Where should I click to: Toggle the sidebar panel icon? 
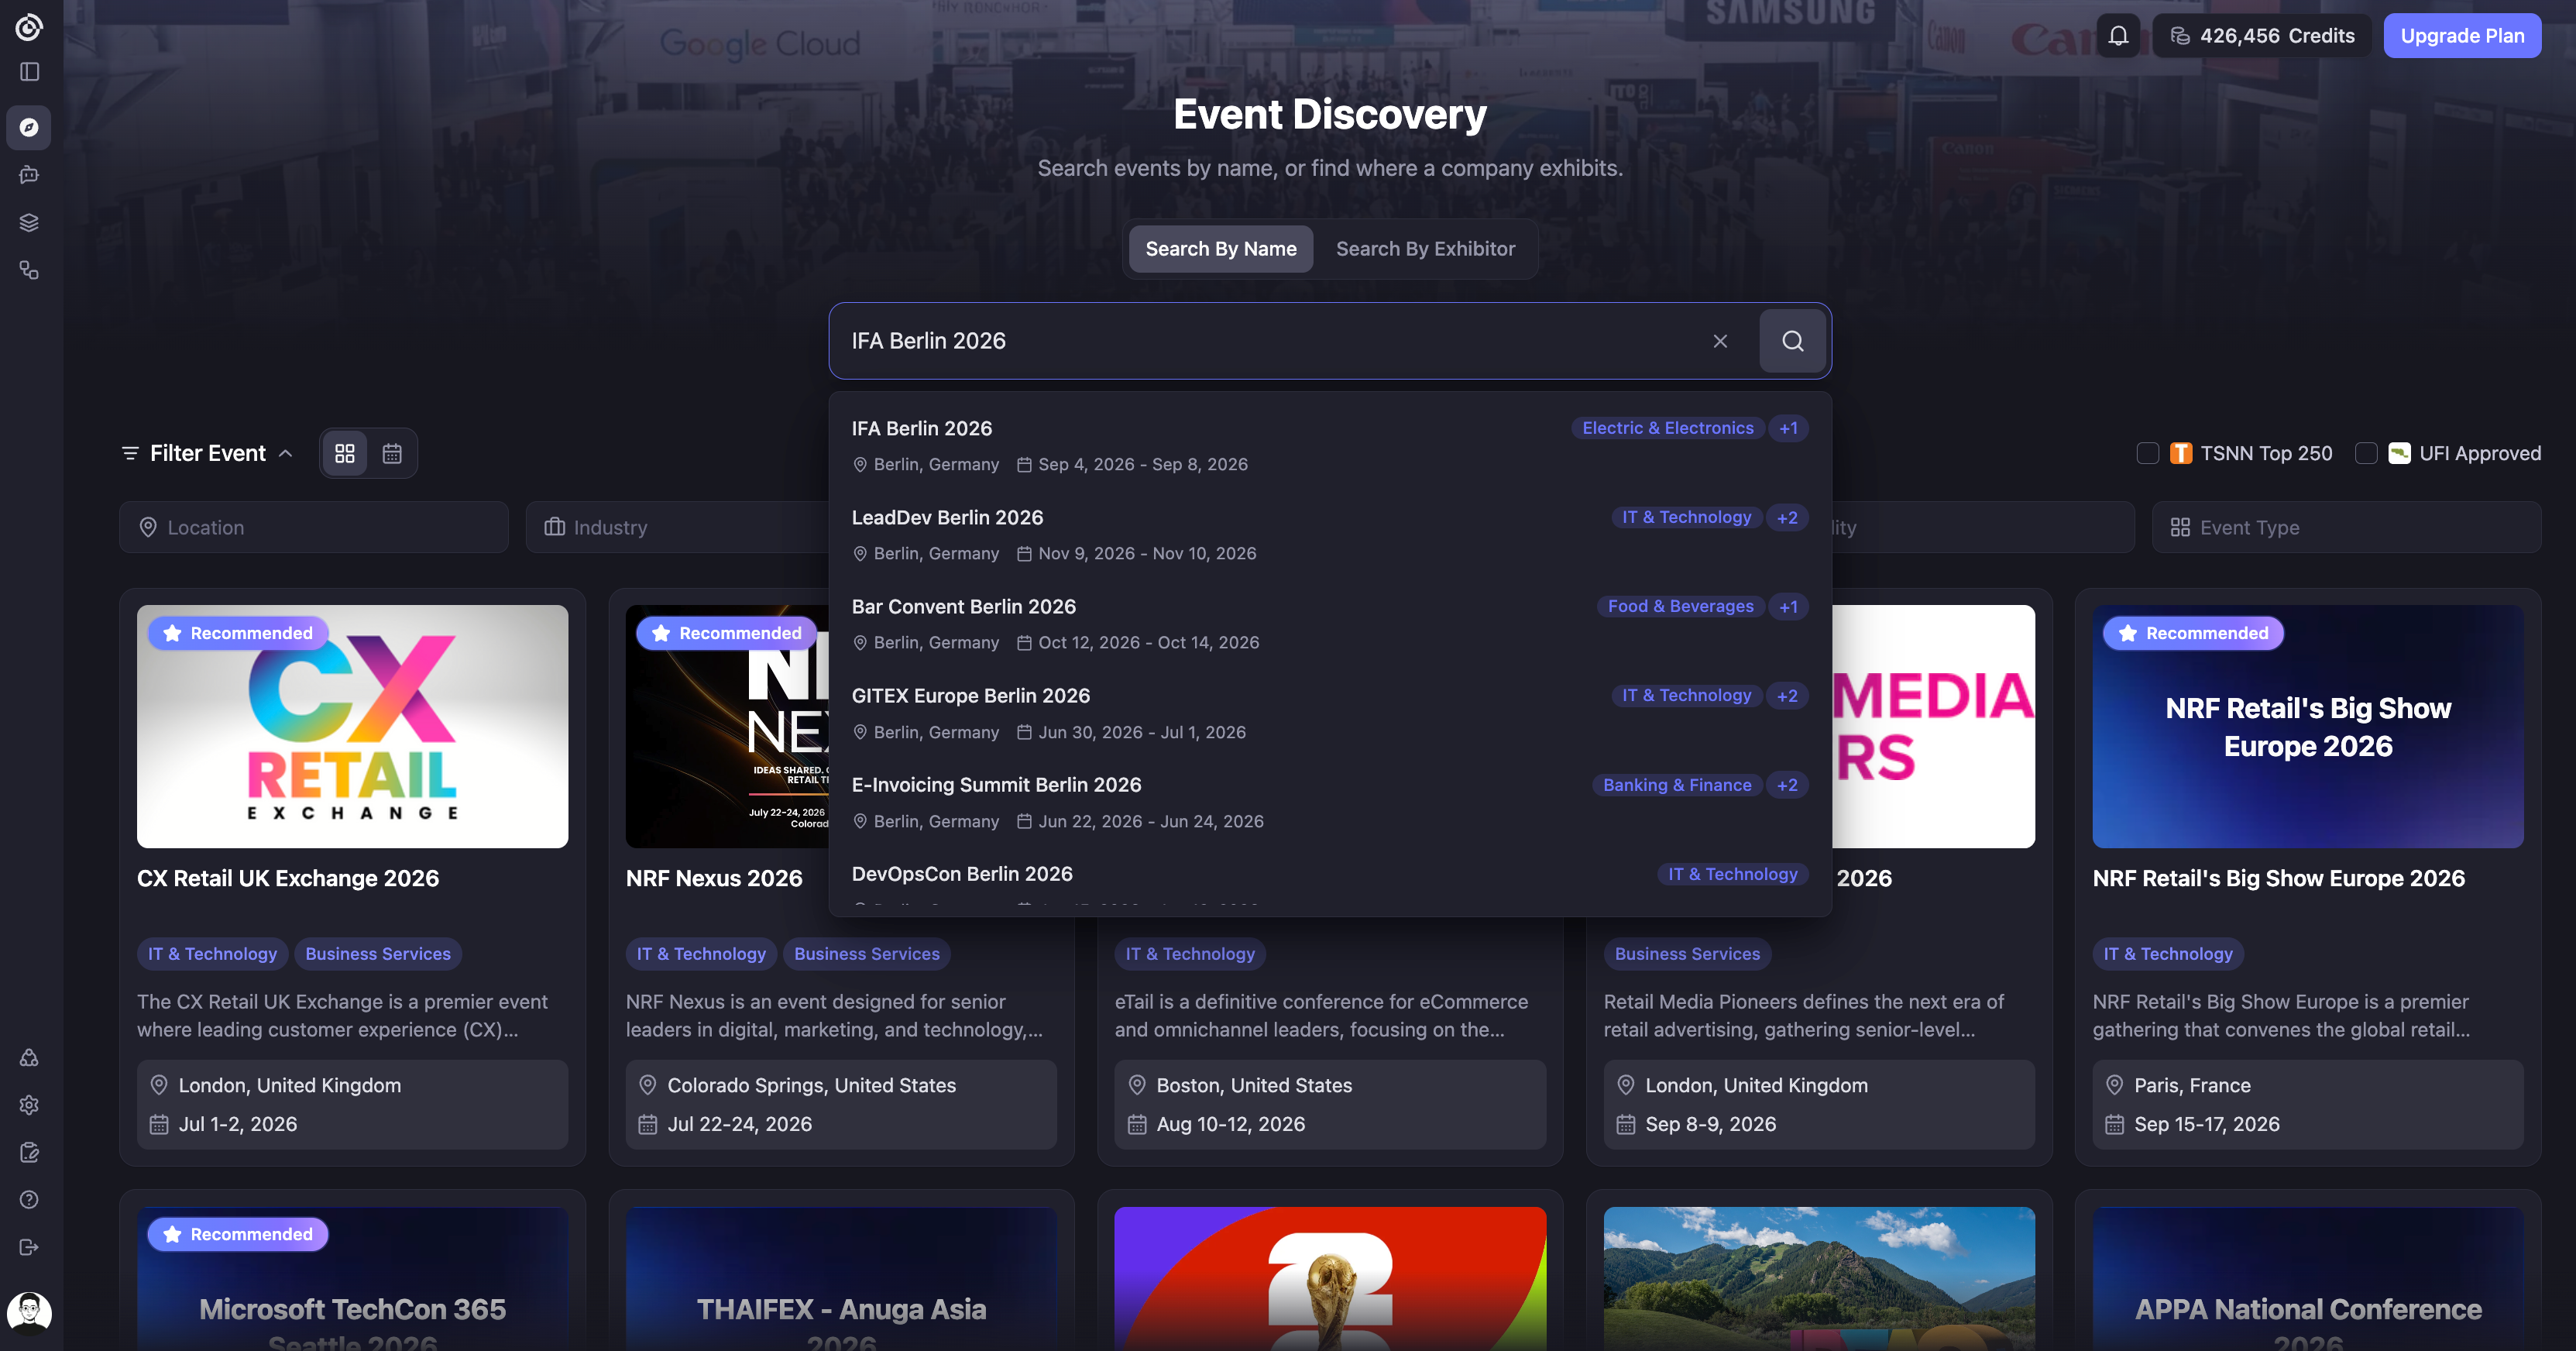29,72
